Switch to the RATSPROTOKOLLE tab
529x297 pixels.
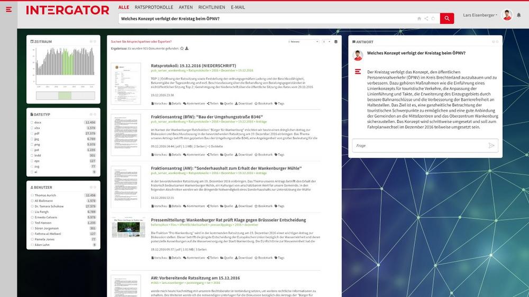(x=154, y=7)
